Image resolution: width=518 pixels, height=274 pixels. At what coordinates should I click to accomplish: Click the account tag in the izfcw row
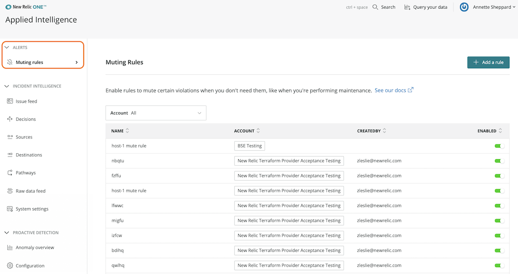coord(289,236)
